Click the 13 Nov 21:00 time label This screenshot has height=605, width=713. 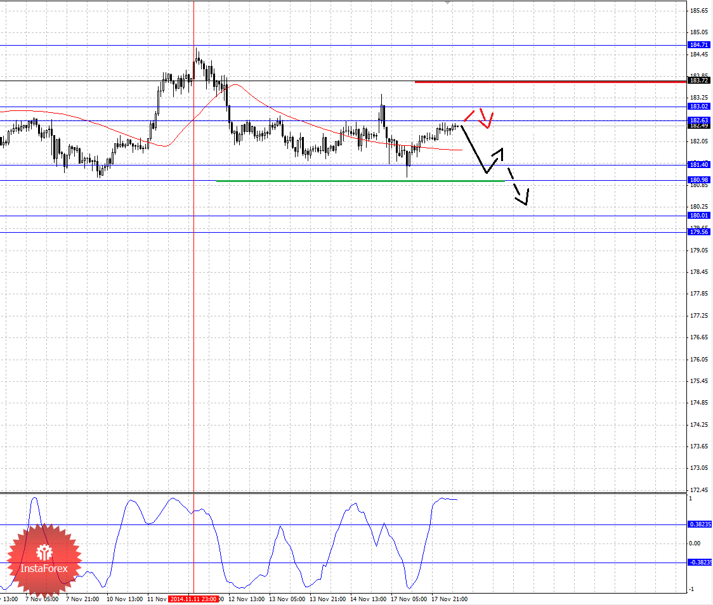pyautogui.click(x=327, y=599)
